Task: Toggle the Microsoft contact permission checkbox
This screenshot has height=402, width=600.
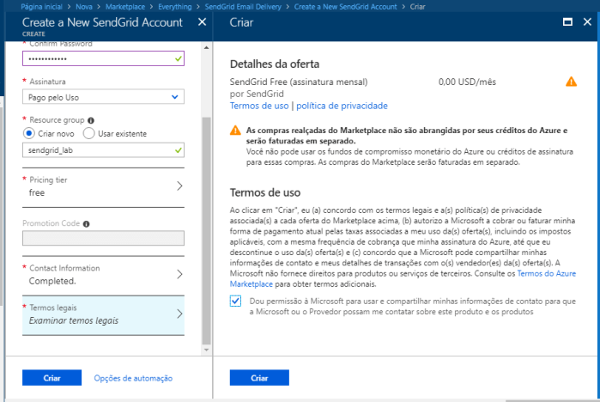Action: coord(236,301)
